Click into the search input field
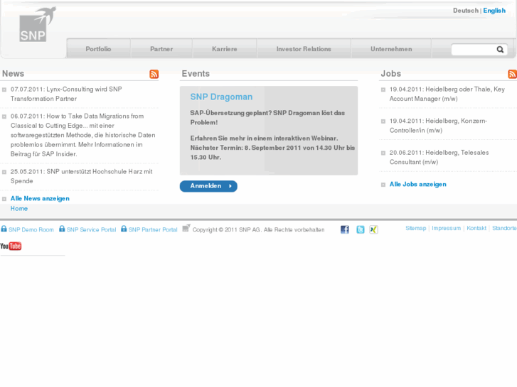Image resolution: width=517 pixels, height=387 pixels. 474,50
